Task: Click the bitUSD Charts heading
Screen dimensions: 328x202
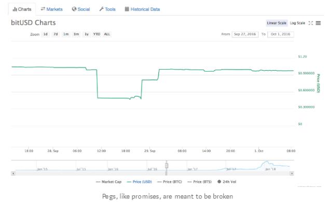Action: pos(33,23)
